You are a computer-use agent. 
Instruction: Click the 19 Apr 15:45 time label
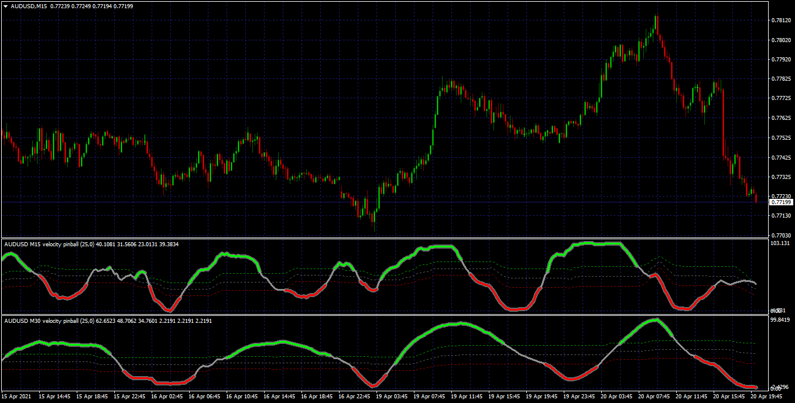pyautogui.click(x=504, y=396)
